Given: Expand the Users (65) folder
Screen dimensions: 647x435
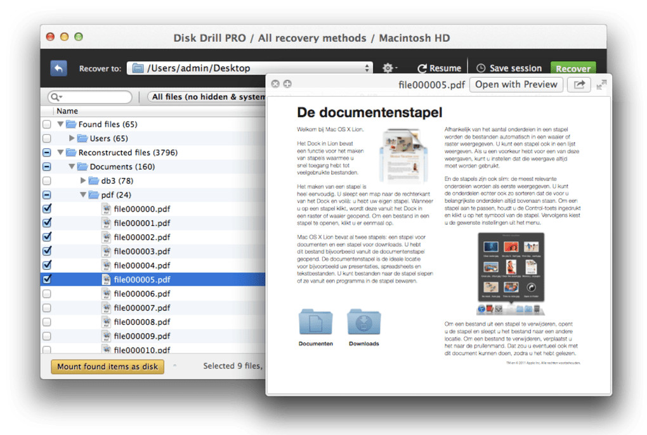Looking at the screenshot, I should tap(72, 138).
